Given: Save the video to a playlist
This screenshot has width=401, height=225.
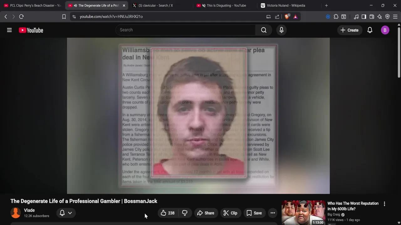Looking at the screenshot, I should [x=254, y=213].
